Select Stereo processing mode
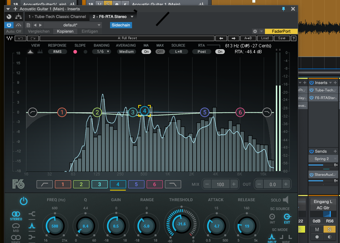 16,216
